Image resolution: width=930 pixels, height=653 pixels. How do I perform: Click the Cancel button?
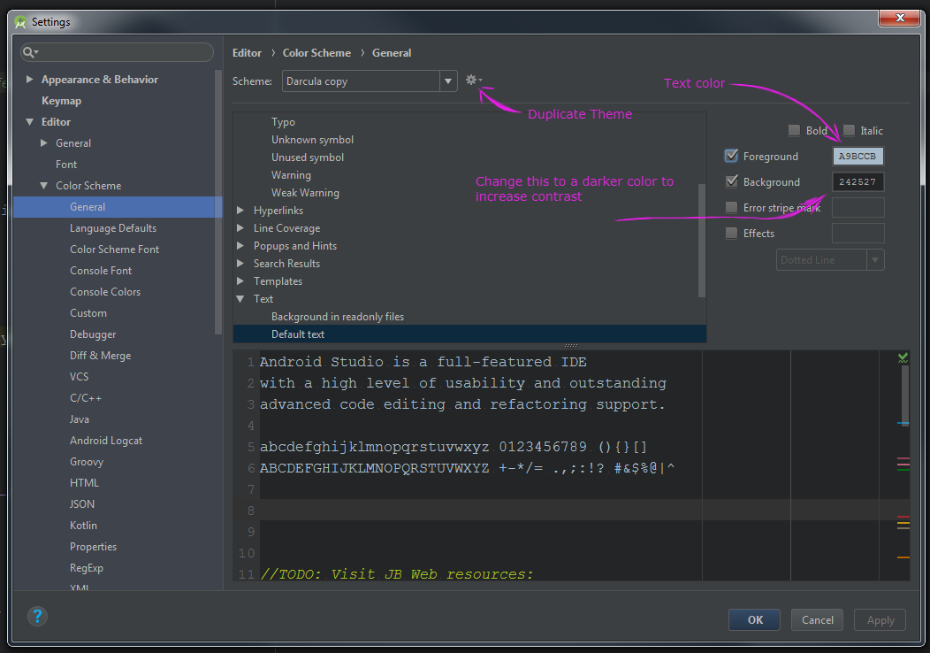click(818, 619)
